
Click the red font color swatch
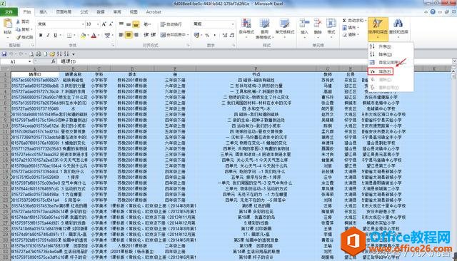94,35
